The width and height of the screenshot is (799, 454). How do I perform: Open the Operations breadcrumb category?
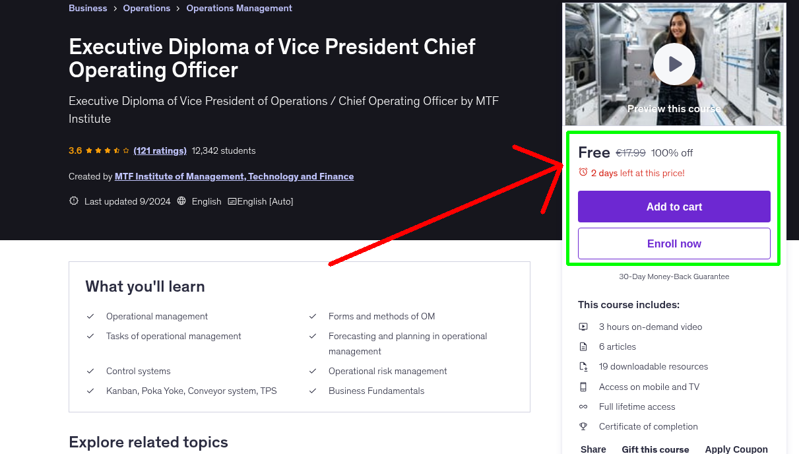click(x=146, y=7)
